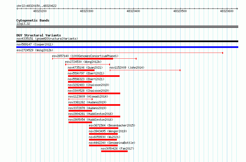Open nsv4442240 (GenomeinaBottle) label

coord(112,143)
